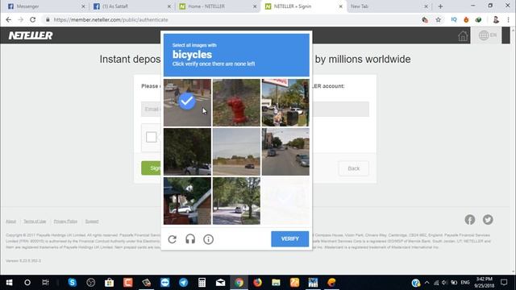The height and width of the screenshot is (290, 516).
Task: Open volume control in system tray
Action: point(444,283)
